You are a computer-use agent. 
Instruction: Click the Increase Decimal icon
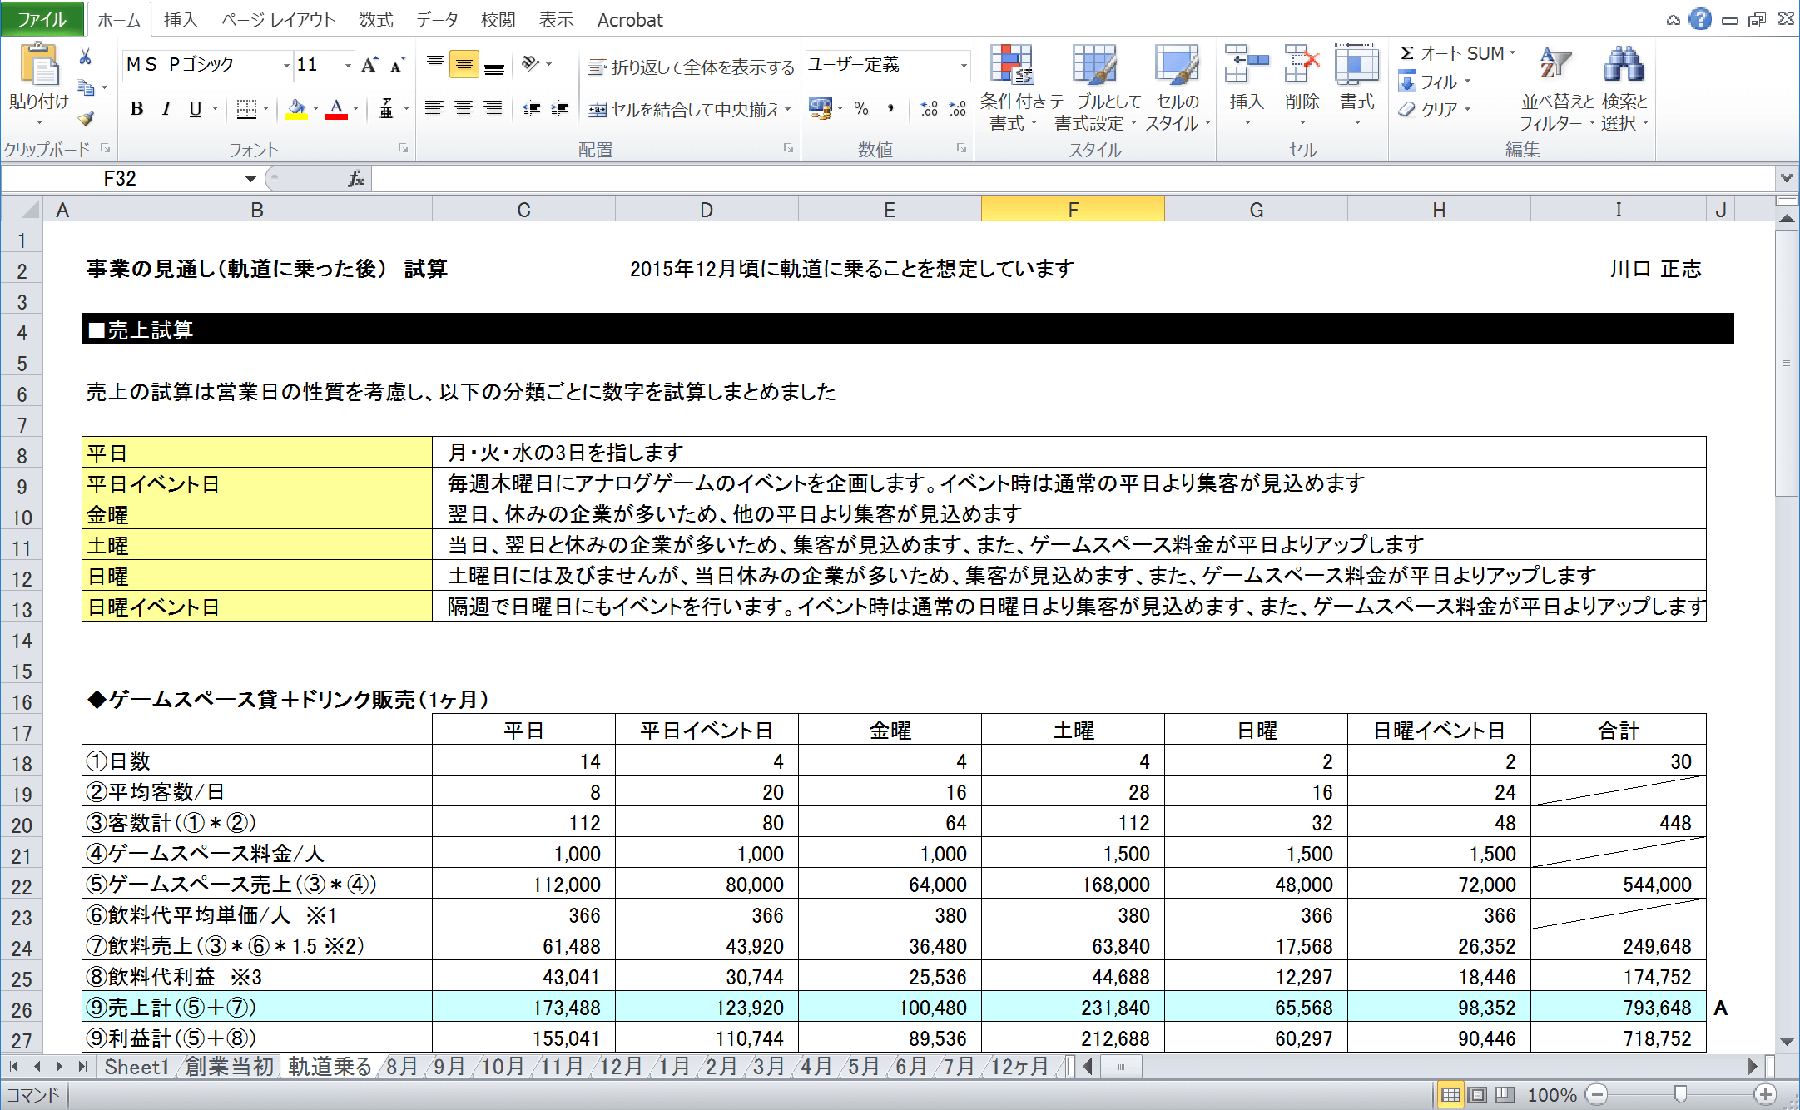pyautogui.click(x=929, y=109)
